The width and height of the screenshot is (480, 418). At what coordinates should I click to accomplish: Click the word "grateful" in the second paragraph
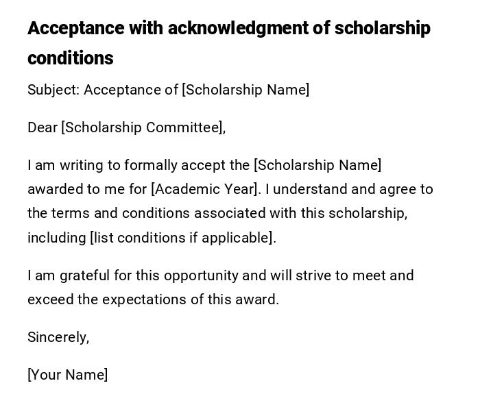84,275
